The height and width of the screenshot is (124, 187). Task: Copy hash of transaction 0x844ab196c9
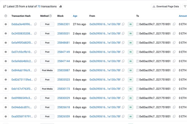(35, 70)
